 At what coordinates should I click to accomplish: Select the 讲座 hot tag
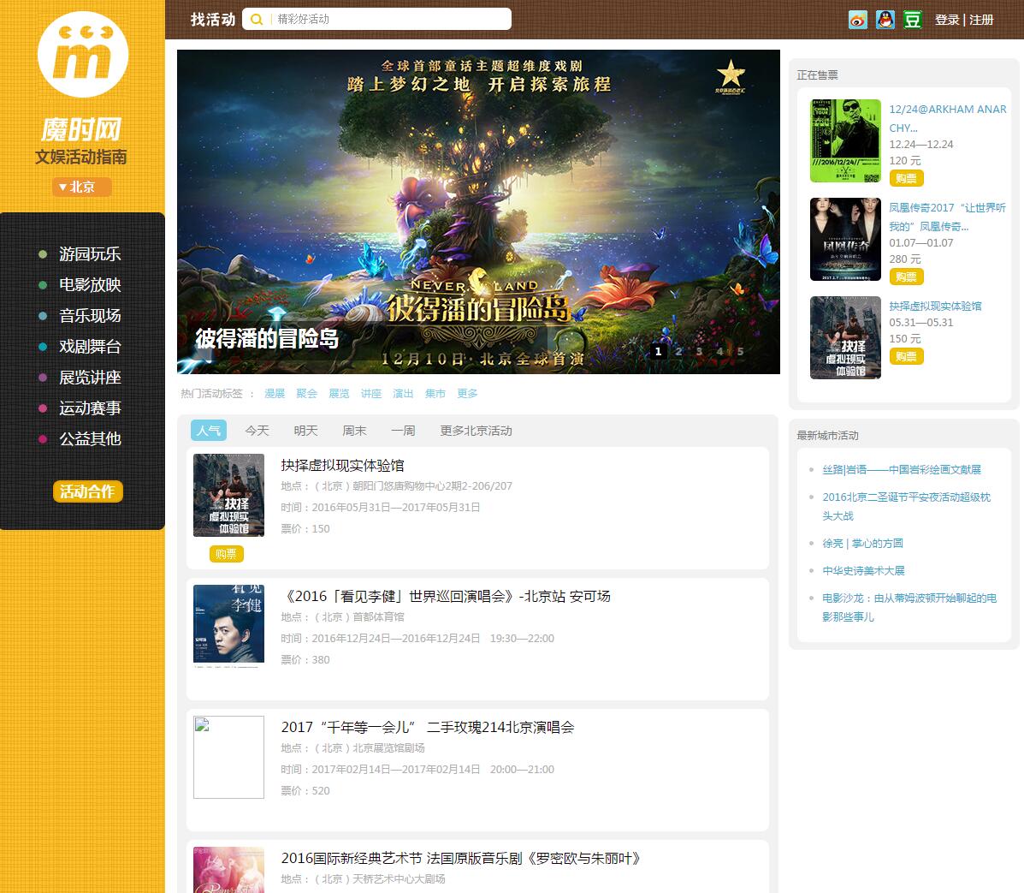[x=371, y=393]
